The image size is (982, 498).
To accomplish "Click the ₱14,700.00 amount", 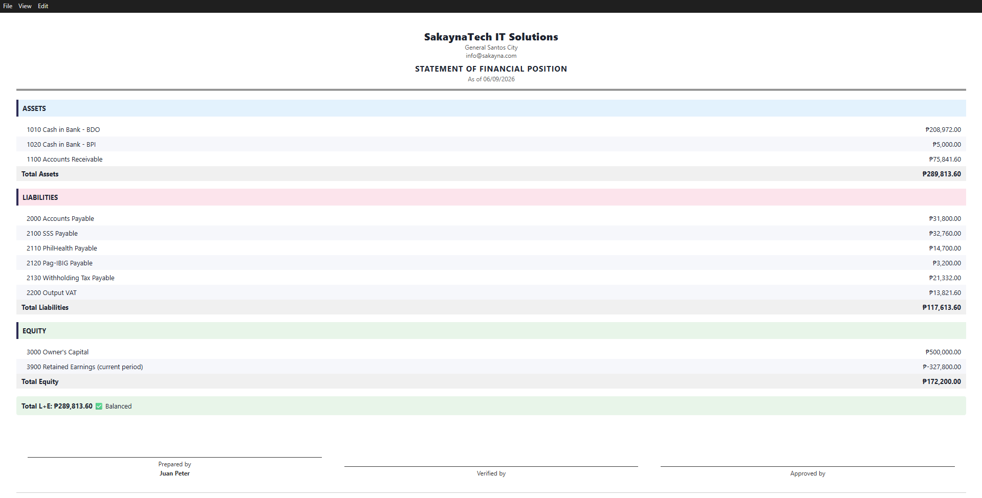I will click(945, 248).
